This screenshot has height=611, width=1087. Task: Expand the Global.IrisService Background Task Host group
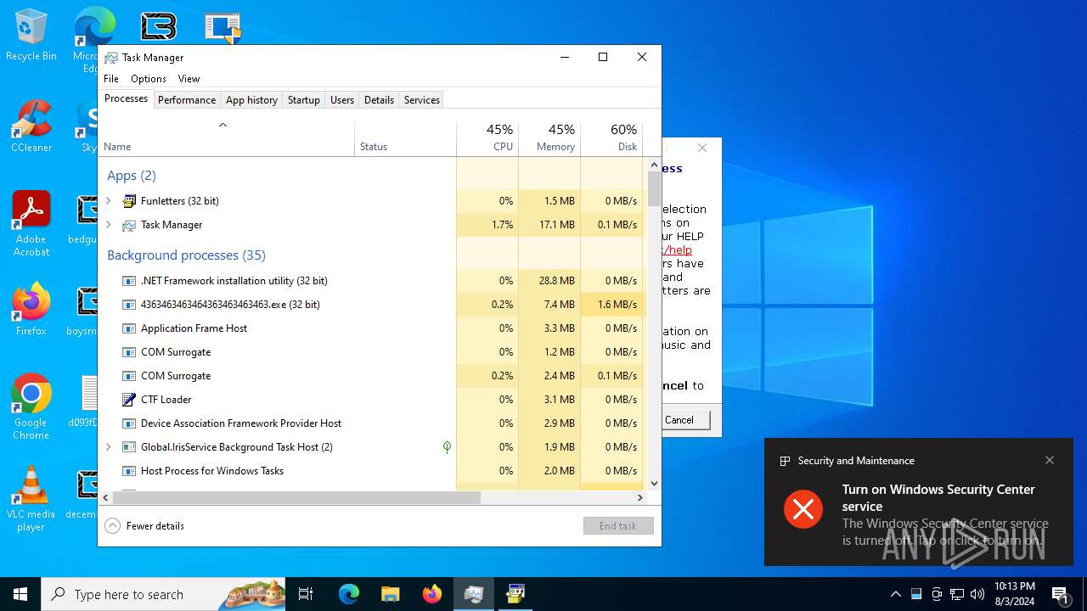tap(109, 447)
